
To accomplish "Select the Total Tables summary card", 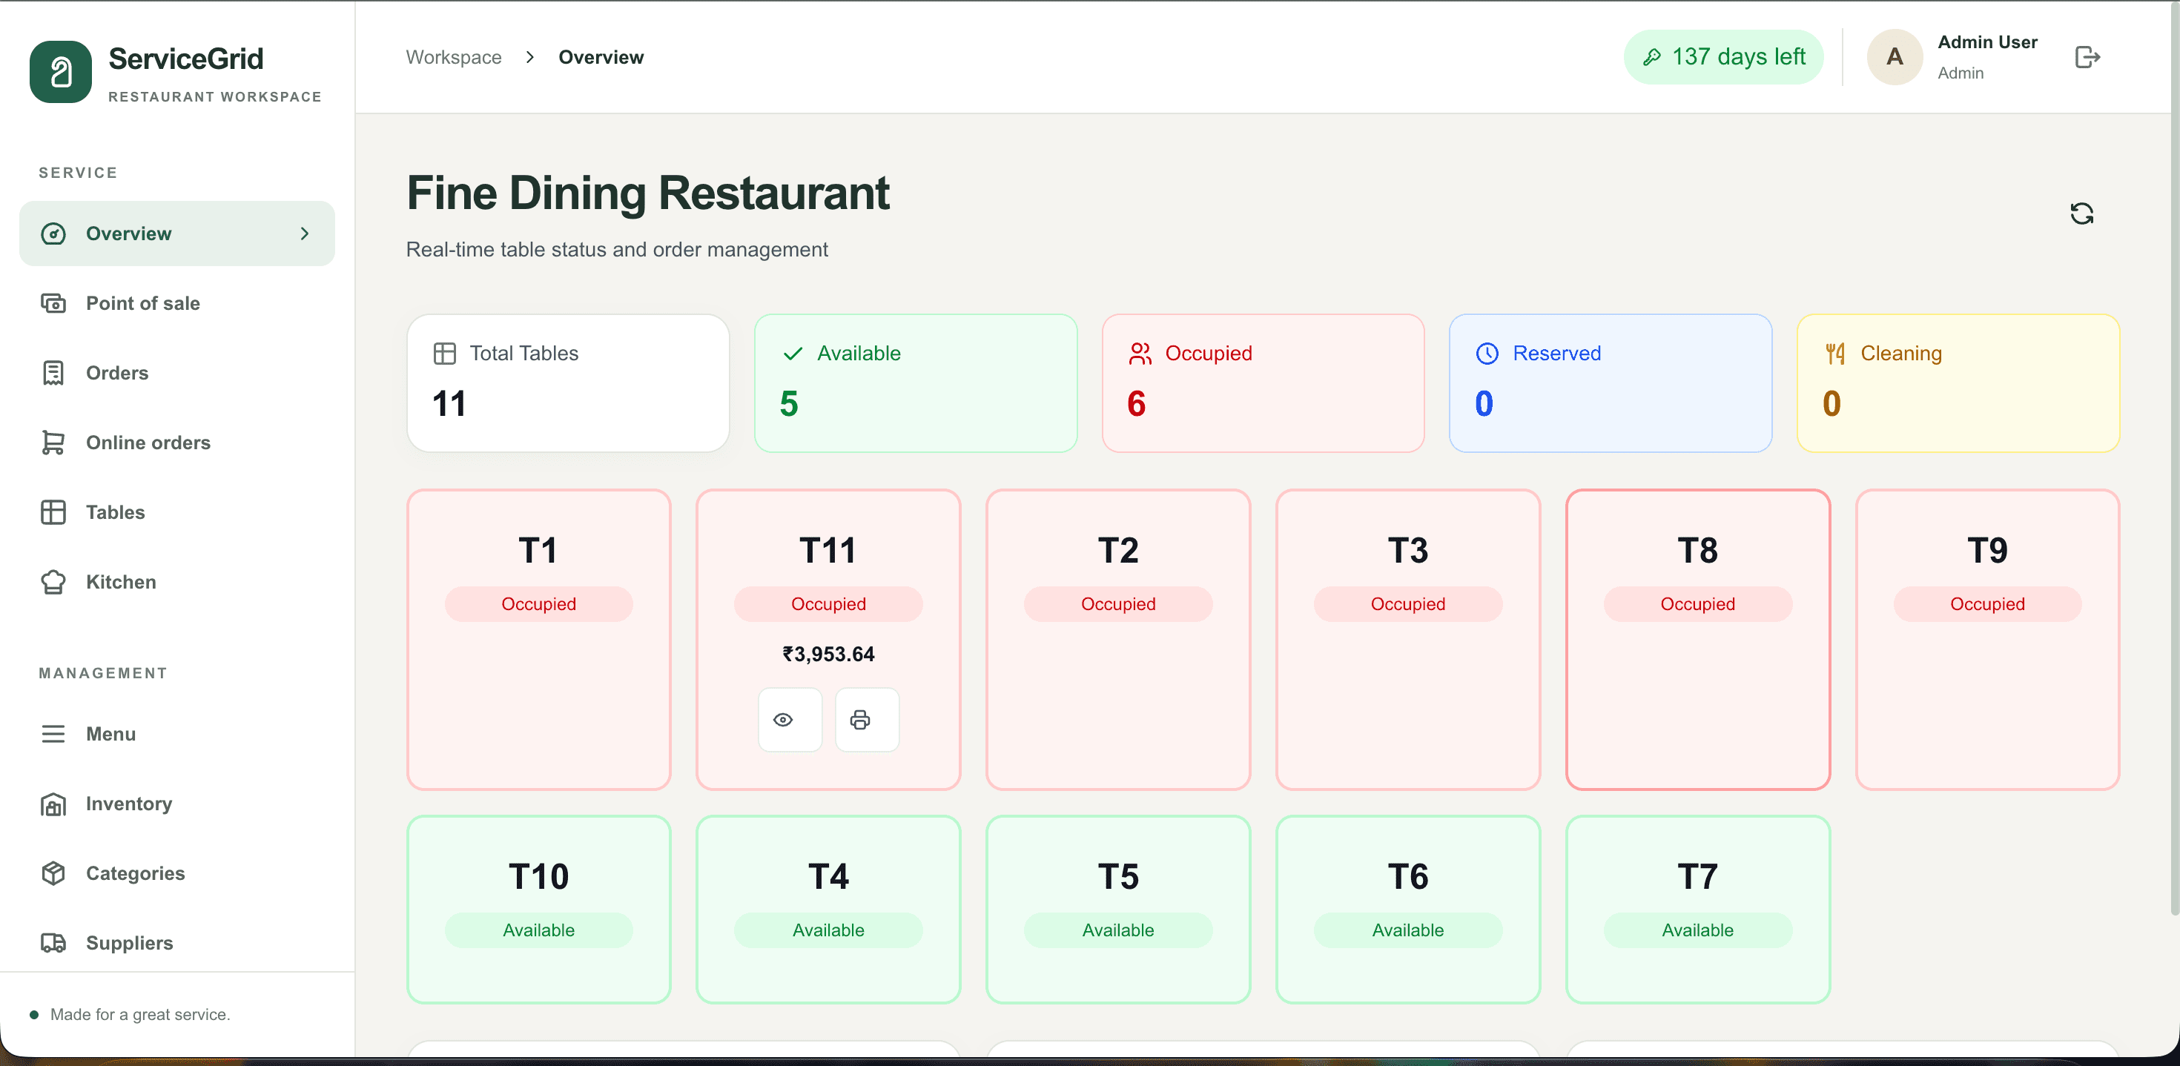I will 568,383.
